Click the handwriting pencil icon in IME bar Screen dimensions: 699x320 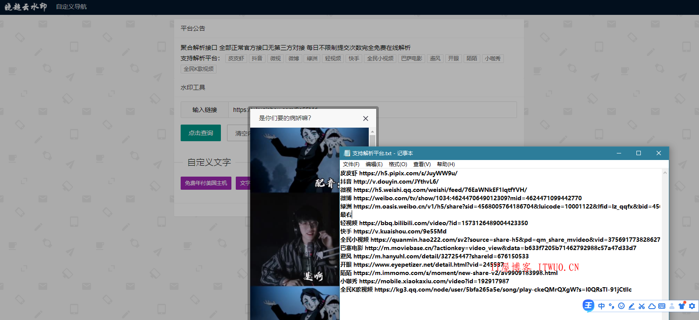(631, 306)
